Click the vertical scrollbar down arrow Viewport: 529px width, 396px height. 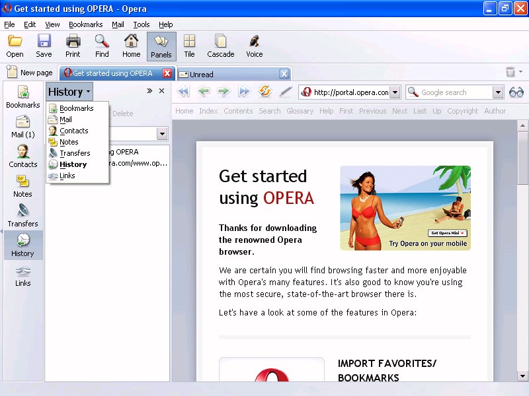point(522,376)
